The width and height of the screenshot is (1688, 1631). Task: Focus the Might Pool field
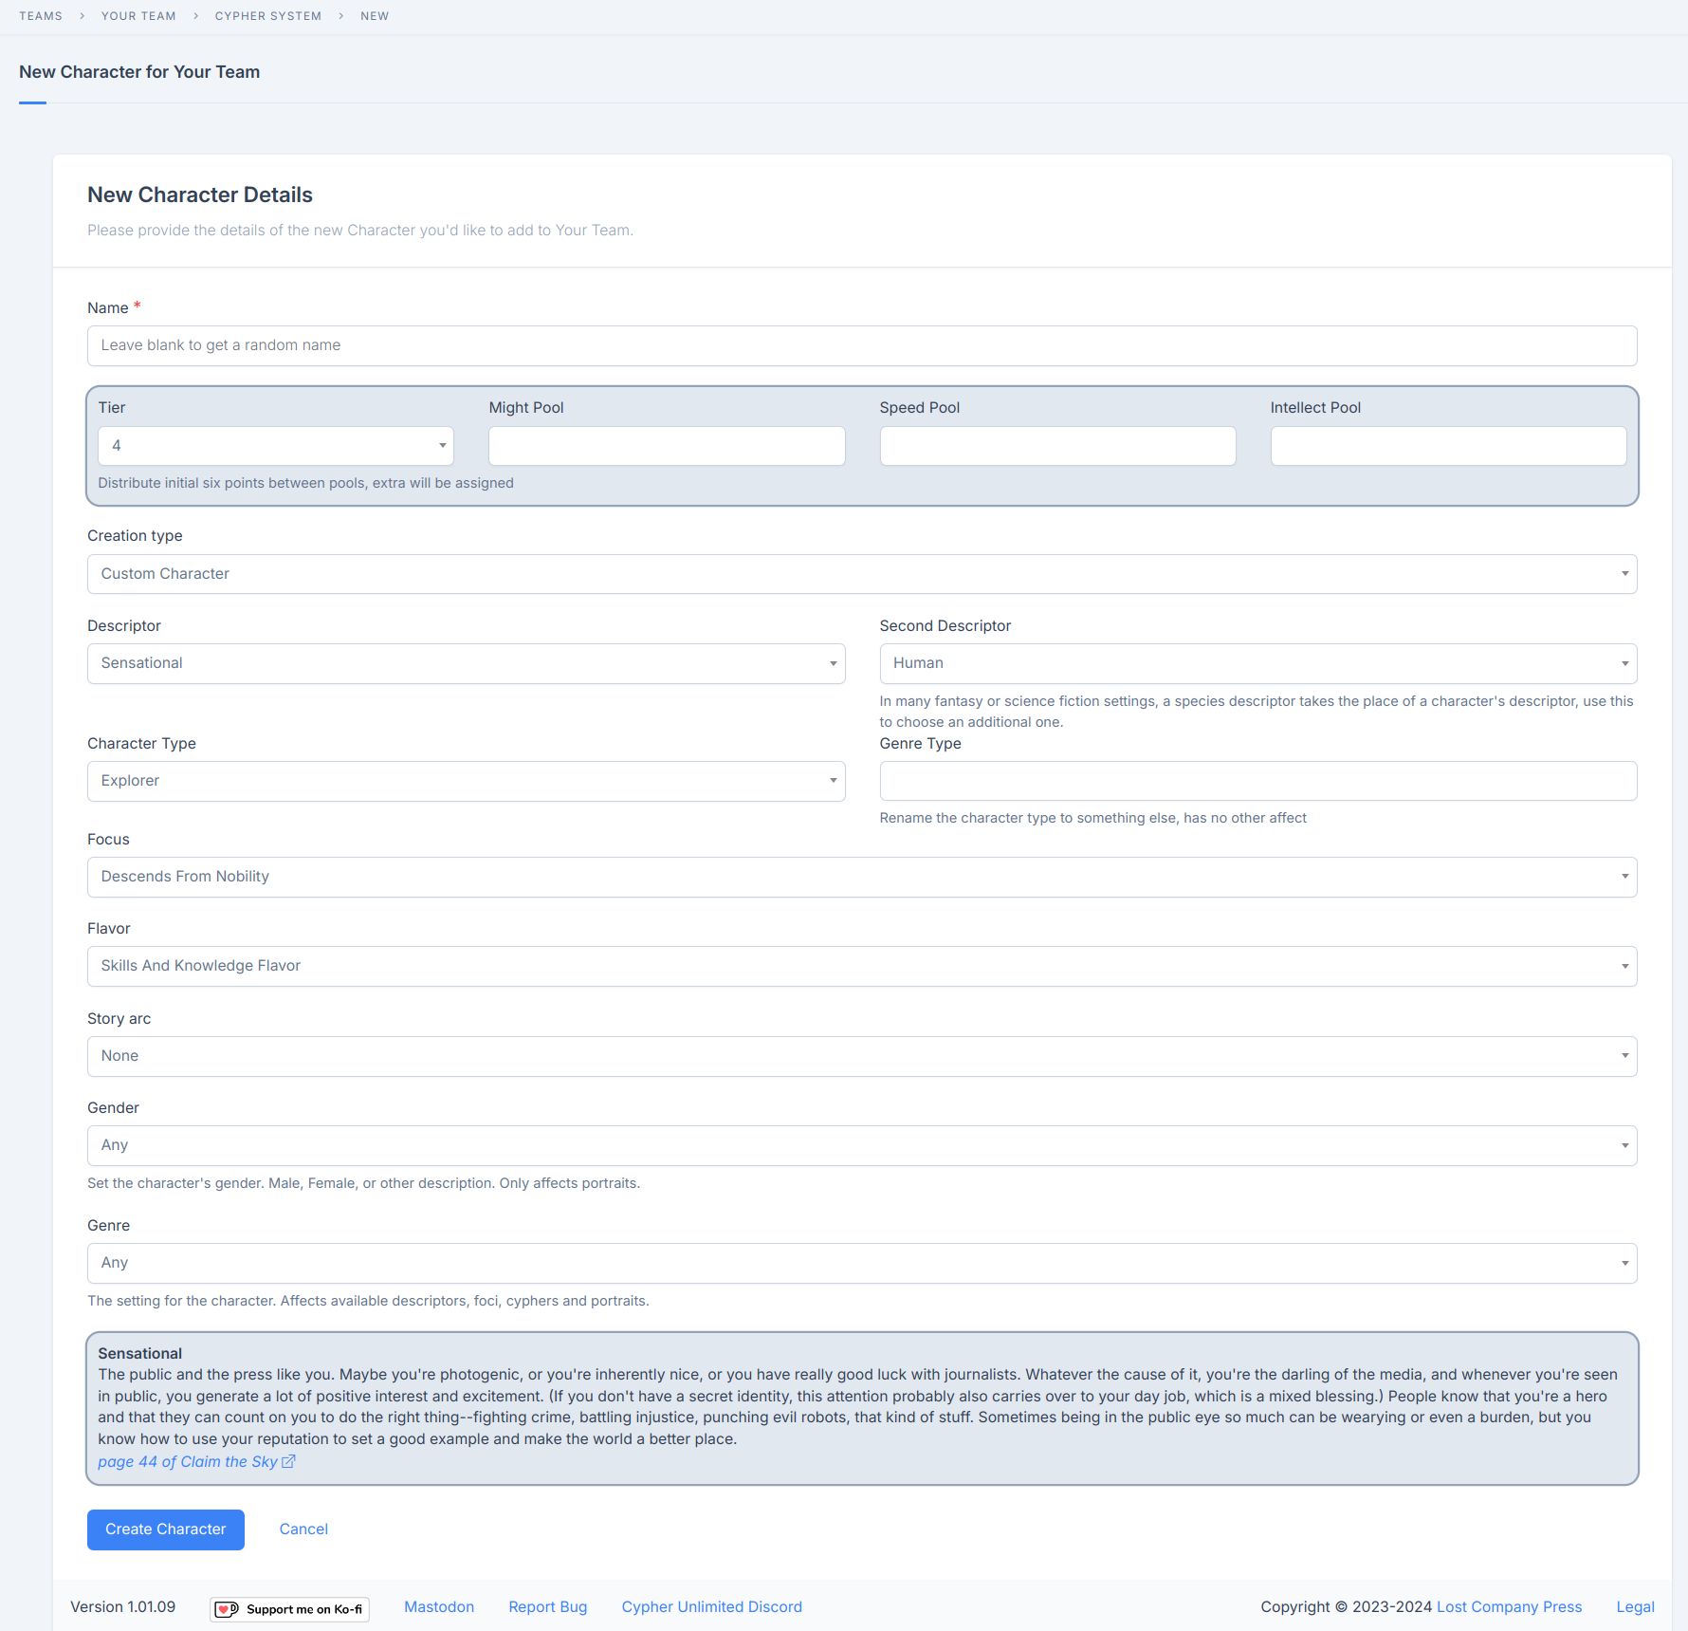click(667, 446)
